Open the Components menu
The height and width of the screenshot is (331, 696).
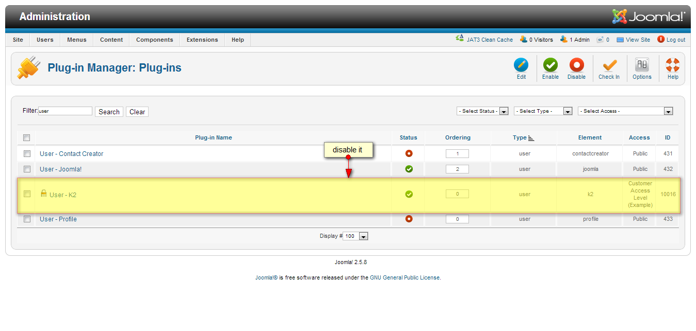point(154,40)
